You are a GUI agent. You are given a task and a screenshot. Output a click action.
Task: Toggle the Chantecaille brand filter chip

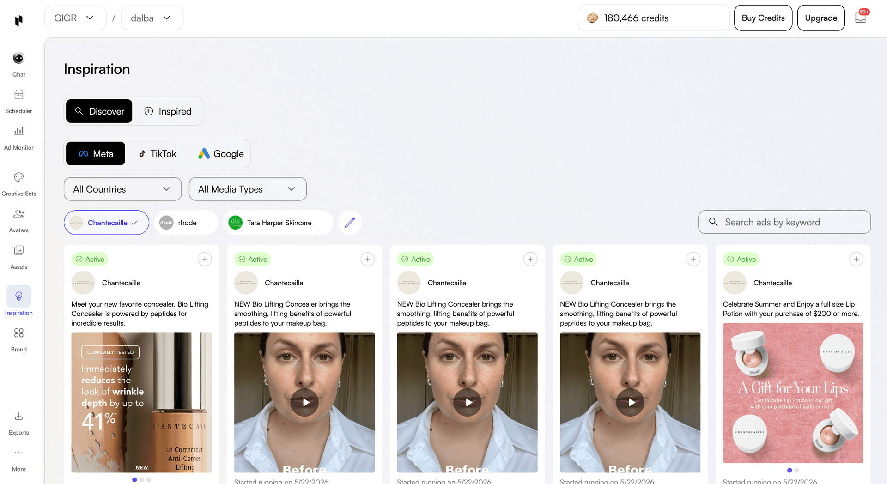coord(106,223)
